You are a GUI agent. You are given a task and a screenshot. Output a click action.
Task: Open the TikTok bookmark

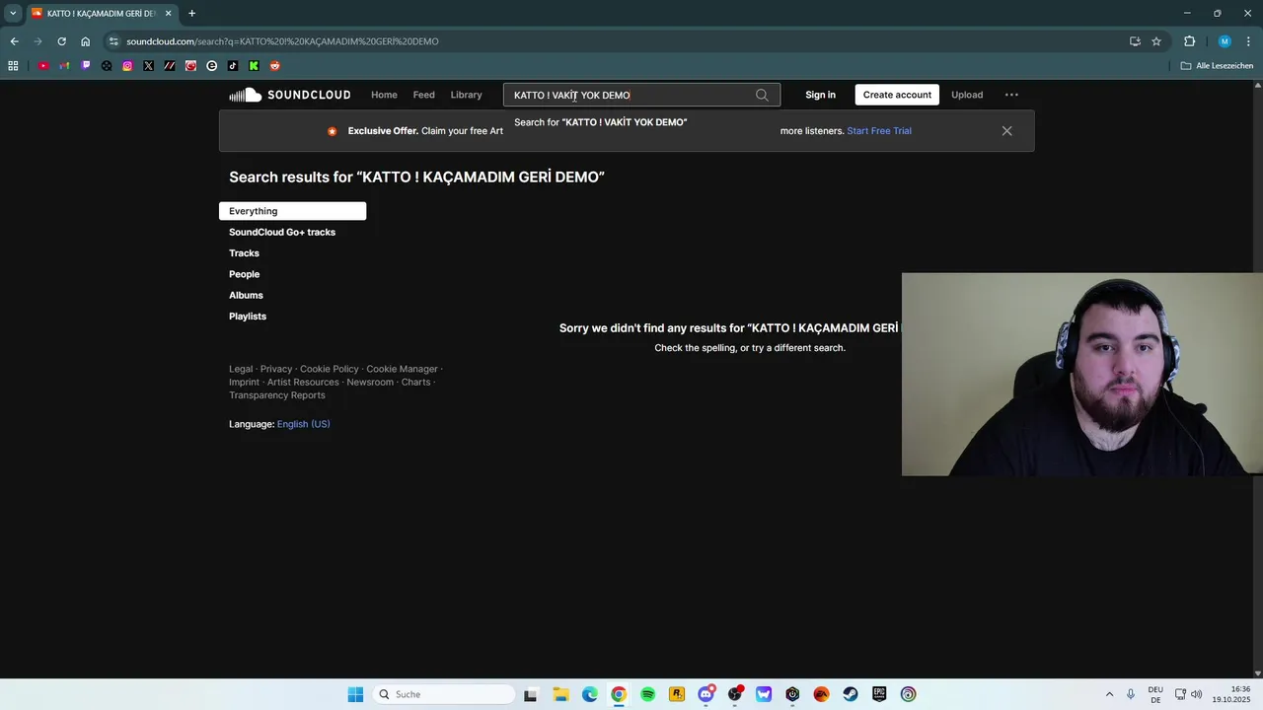pyautogui.click(x=233, y=66)
